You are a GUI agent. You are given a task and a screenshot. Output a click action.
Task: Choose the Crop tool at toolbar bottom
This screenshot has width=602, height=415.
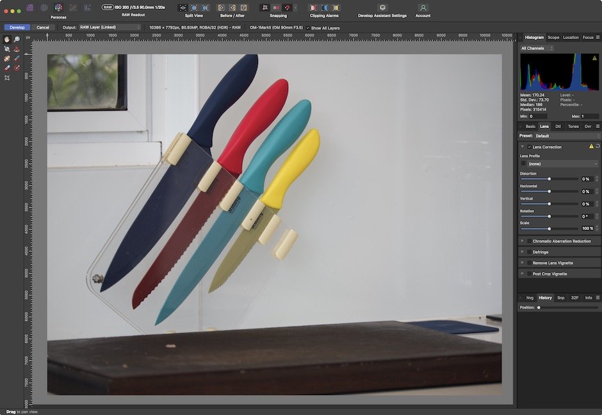[7, 77]
